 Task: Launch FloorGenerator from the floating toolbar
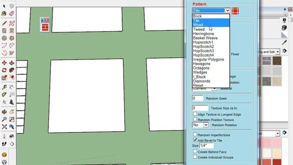click(45, 27)
